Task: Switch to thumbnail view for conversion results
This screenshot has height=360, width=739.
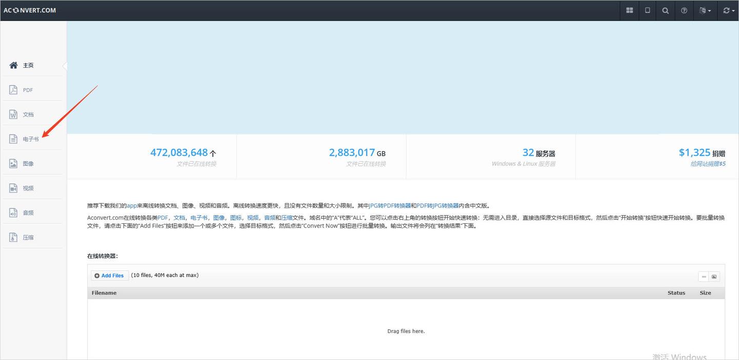Action: [714, 276]
